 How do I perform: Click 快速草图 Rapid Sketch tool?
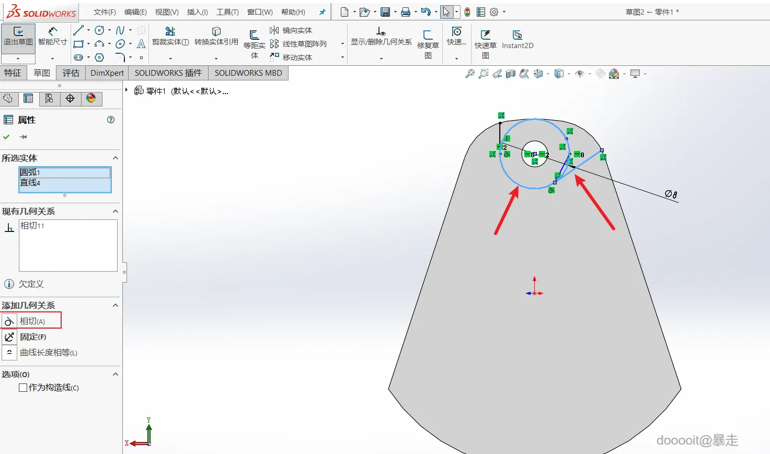click(x=486, y=44)
